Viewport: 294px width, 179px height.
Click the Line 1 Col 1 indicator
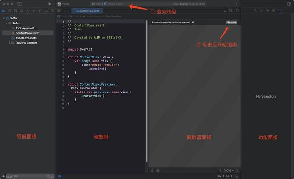pyautogui.click(x=224, y=176)
